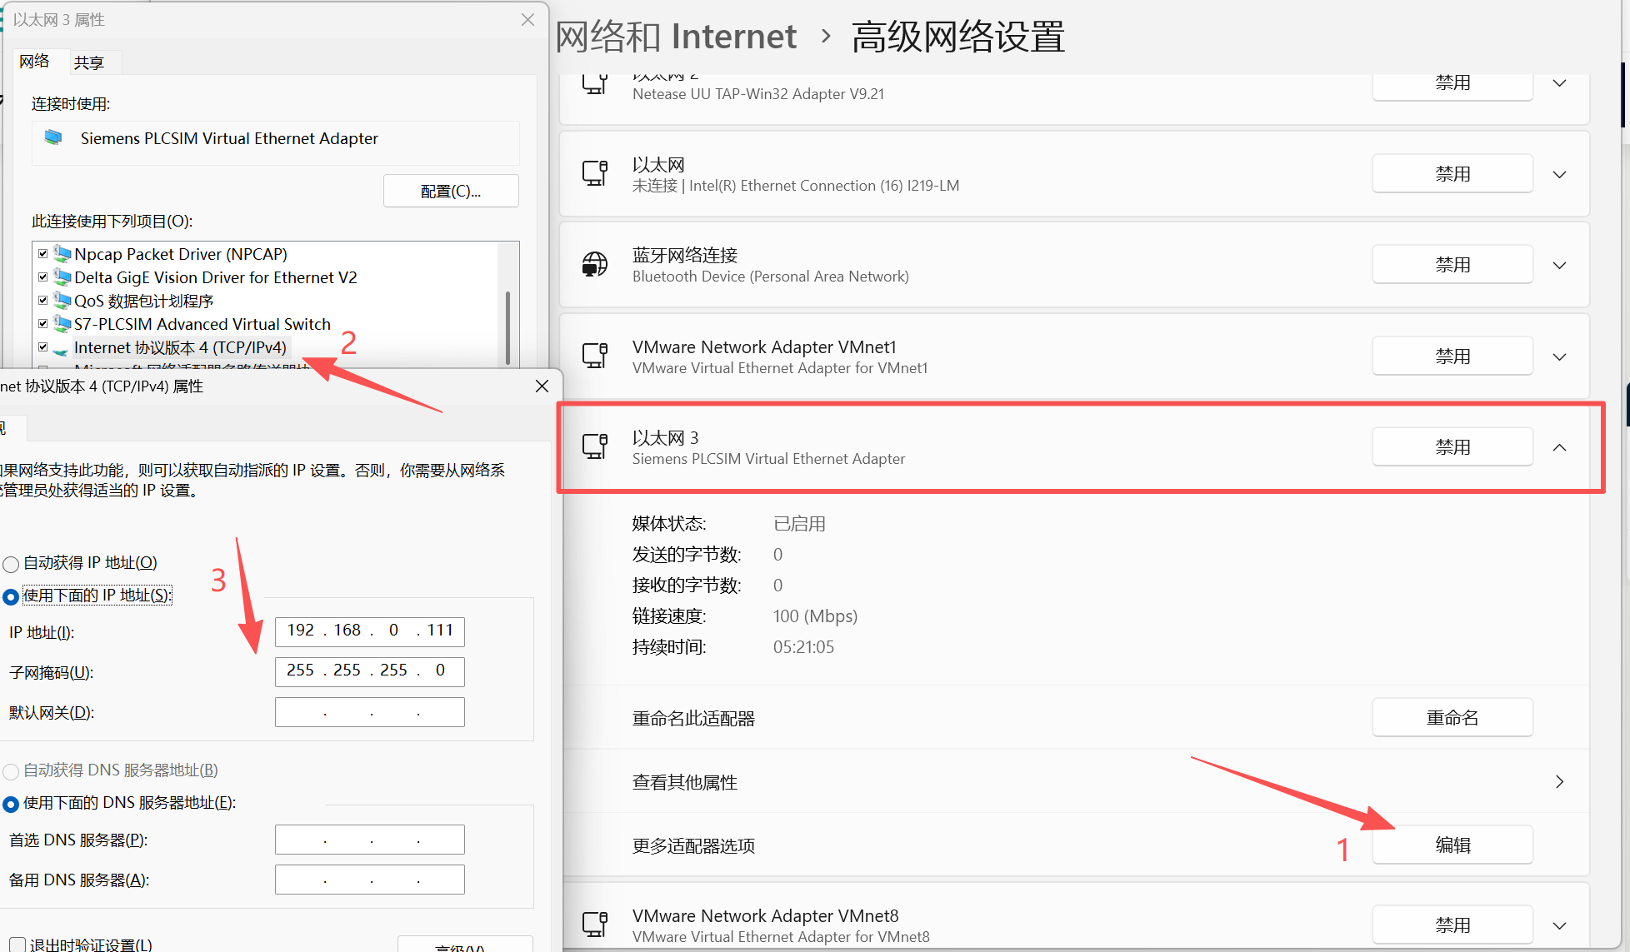
Task: Click the 编辑 button for adapter options
Action: coord(1452,845)
